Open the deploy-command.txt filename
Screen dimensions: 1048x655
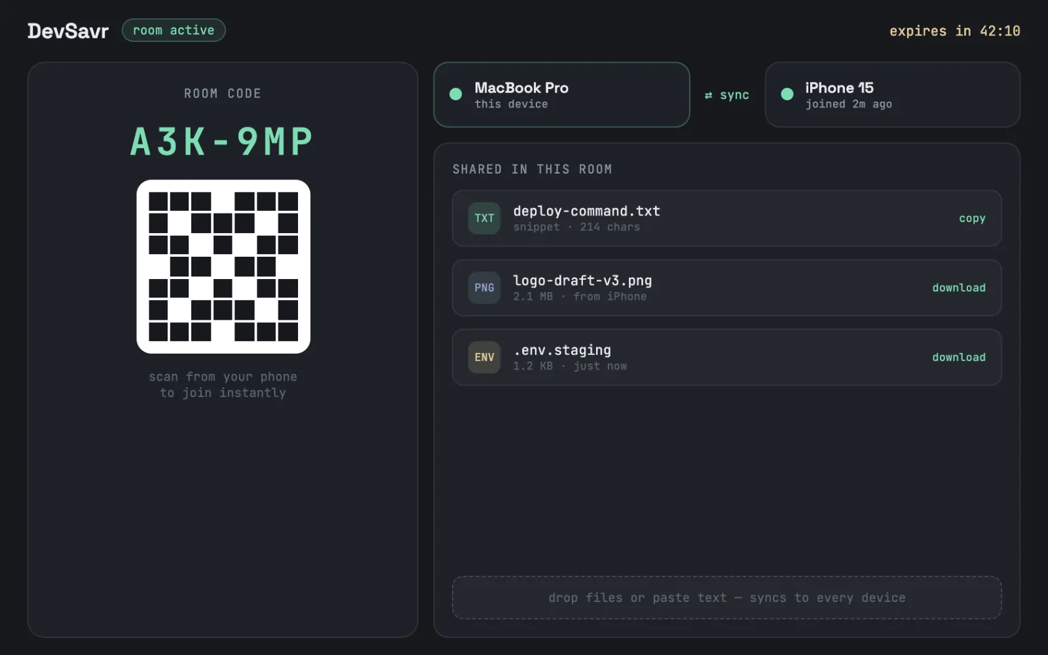tap(586, 211)
